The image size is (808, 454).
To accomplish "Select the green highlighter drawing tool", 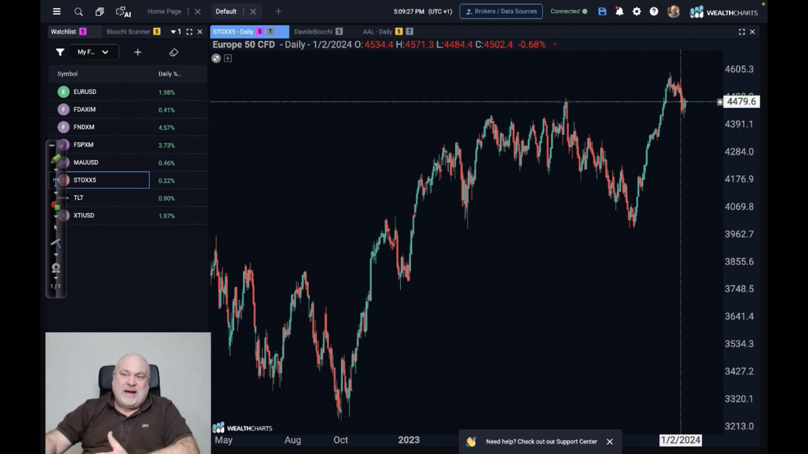I will pos(56,159).
